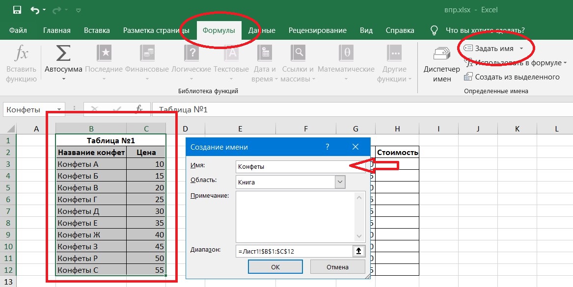Viewport: 573px width, 287px height.
Task: Switch to the Вид tab
Action: tap(366, 30)
